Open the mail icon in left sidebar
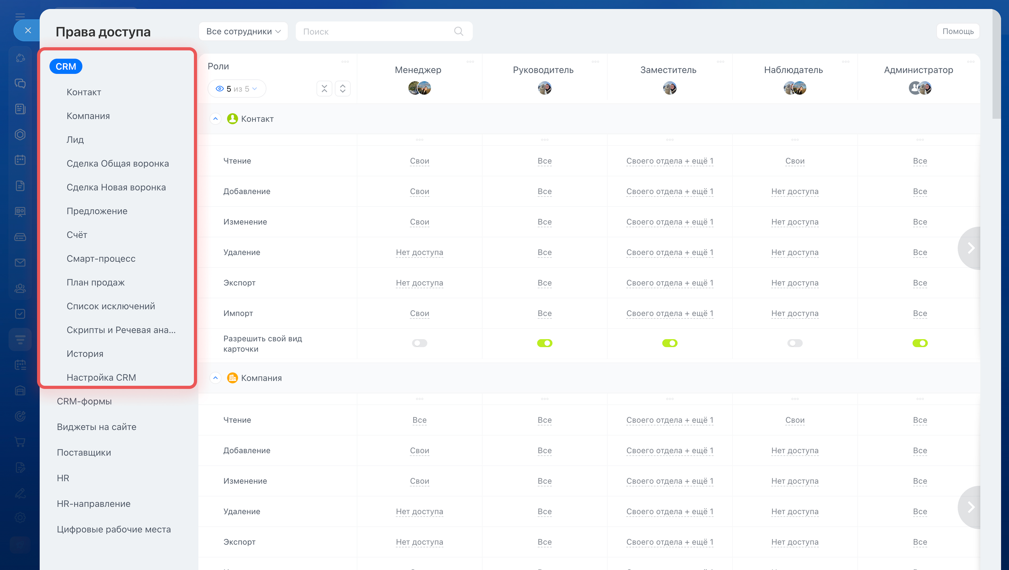This screenshot has height=570, width=1009. click(20, 262)
